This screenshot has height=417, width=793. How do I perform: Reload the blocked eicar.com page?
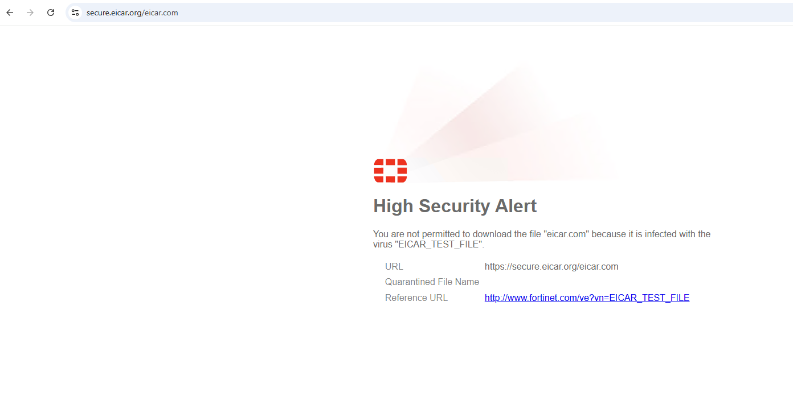(51, 13)
